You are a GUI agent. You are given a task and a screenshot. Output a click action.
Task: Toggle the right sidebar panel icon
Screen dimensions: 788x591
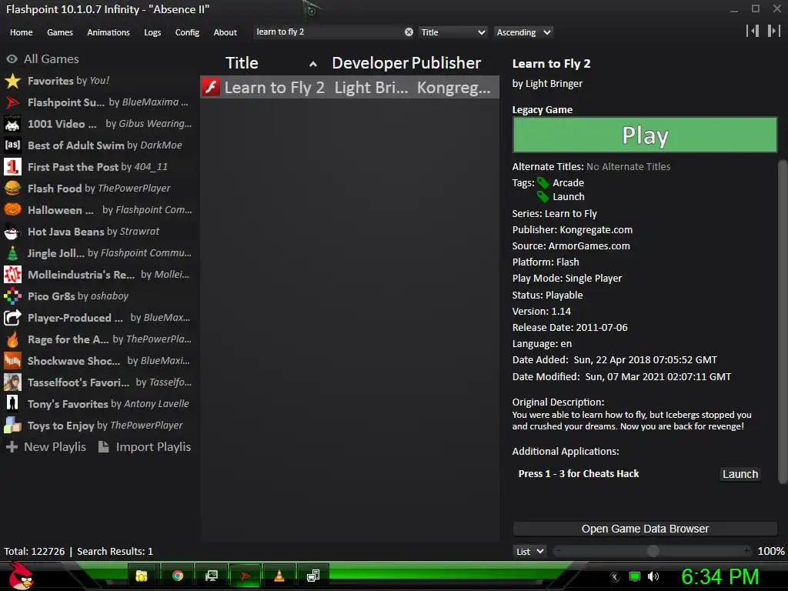click(773, 31)
